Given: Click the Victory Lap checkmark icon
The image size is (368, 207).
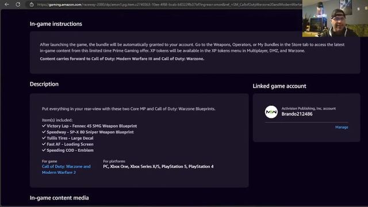Looking at the screenshot, I should pyautogui.click(x=44, y=126).
